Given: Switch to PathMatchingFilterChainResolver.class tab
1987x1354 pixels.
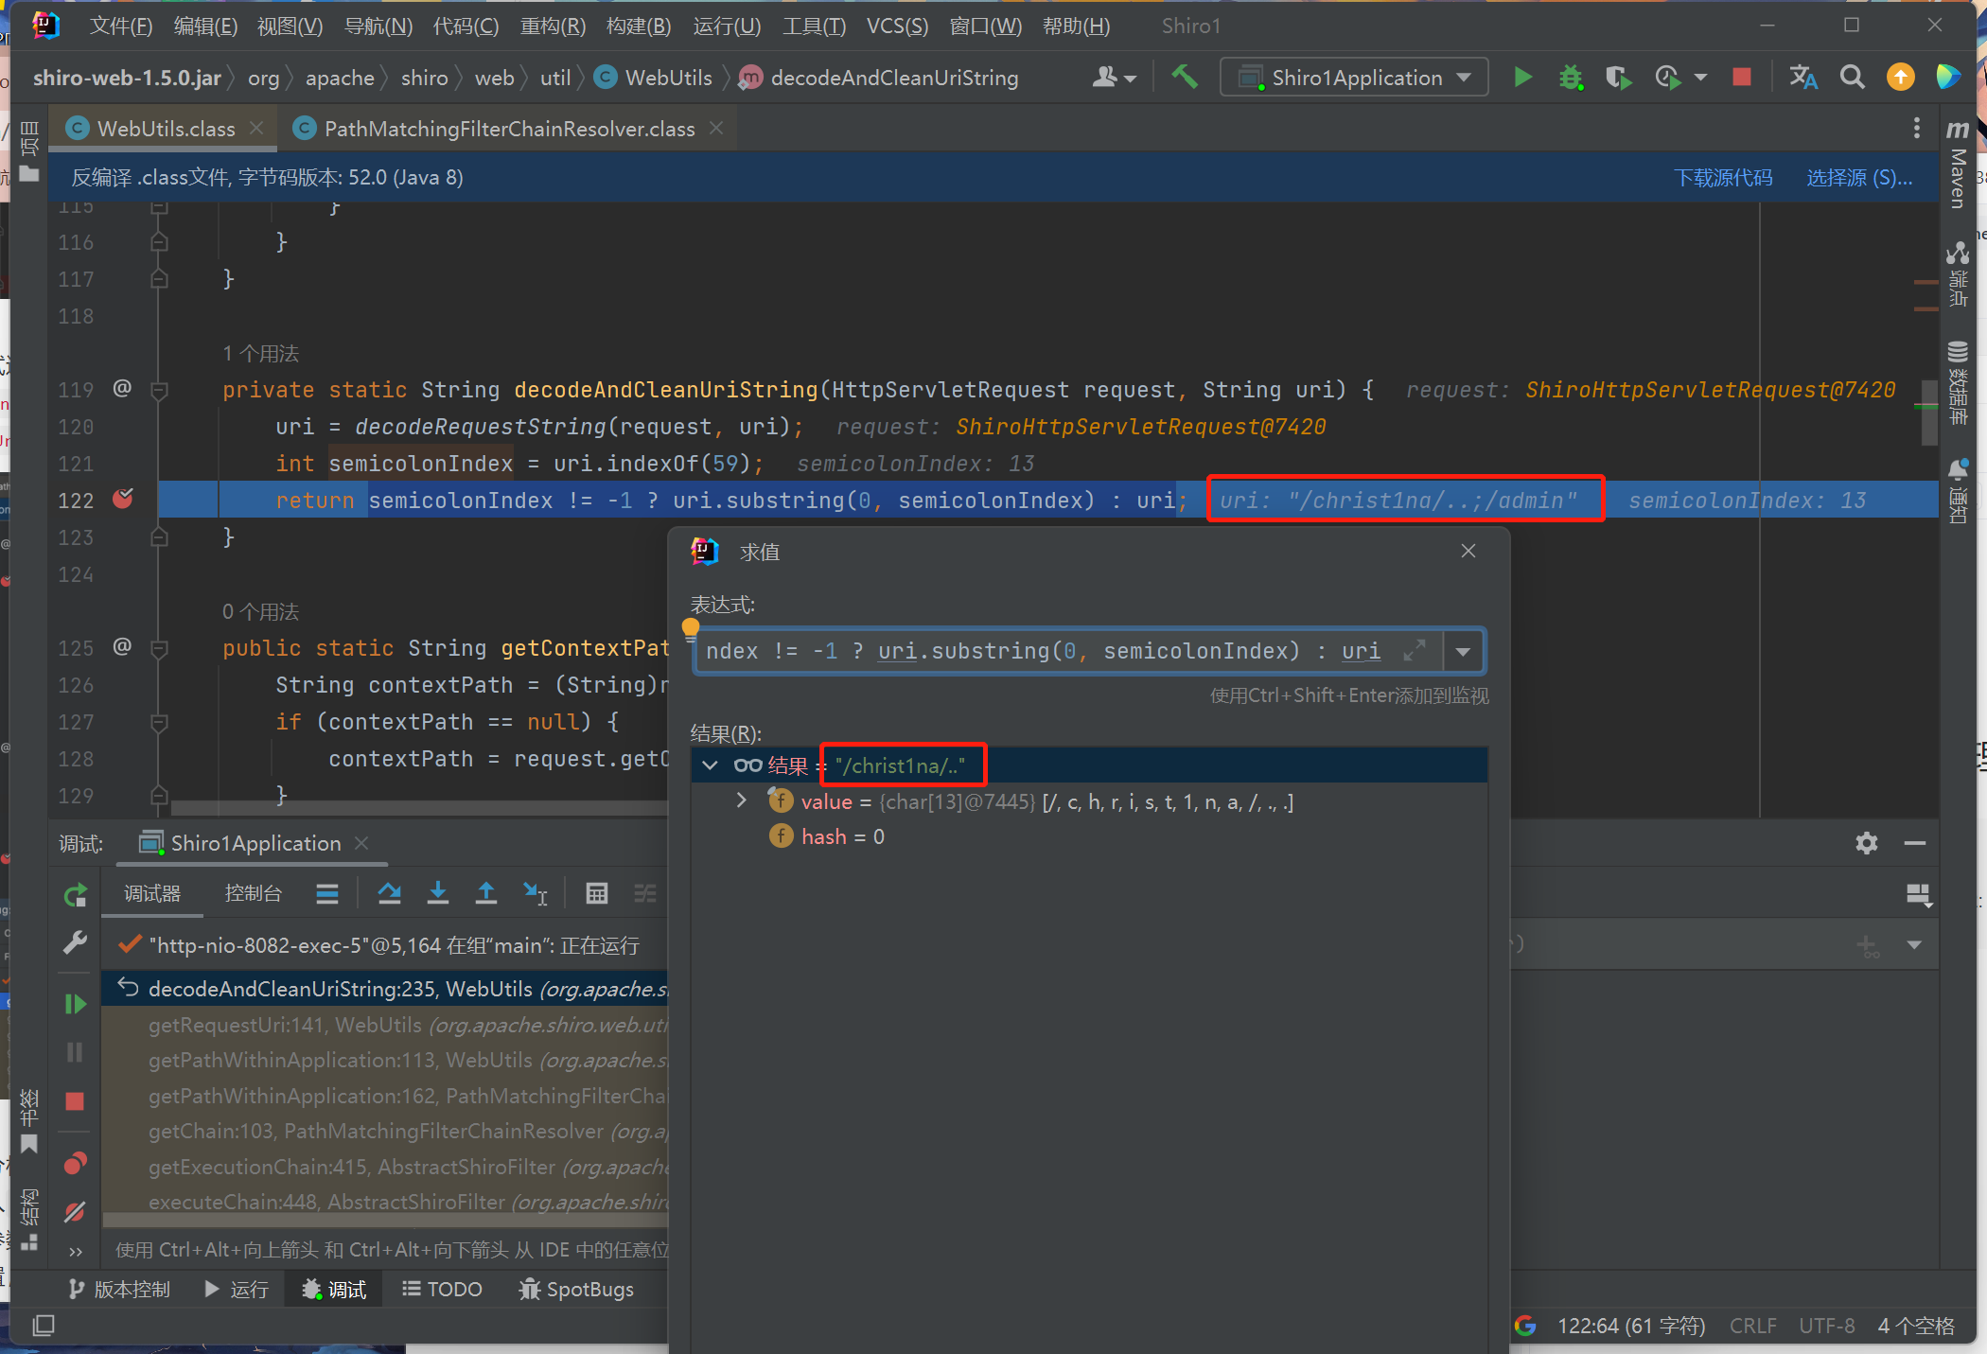Looking at the screenshot, I should (509, 129).
